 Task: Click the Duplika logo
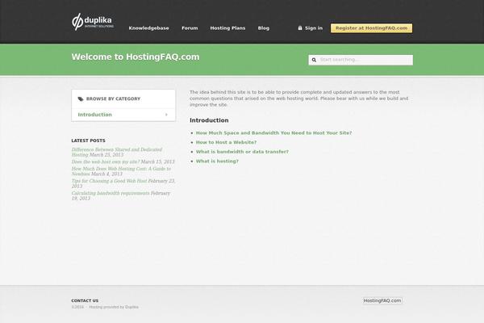[x=93, y=22]
